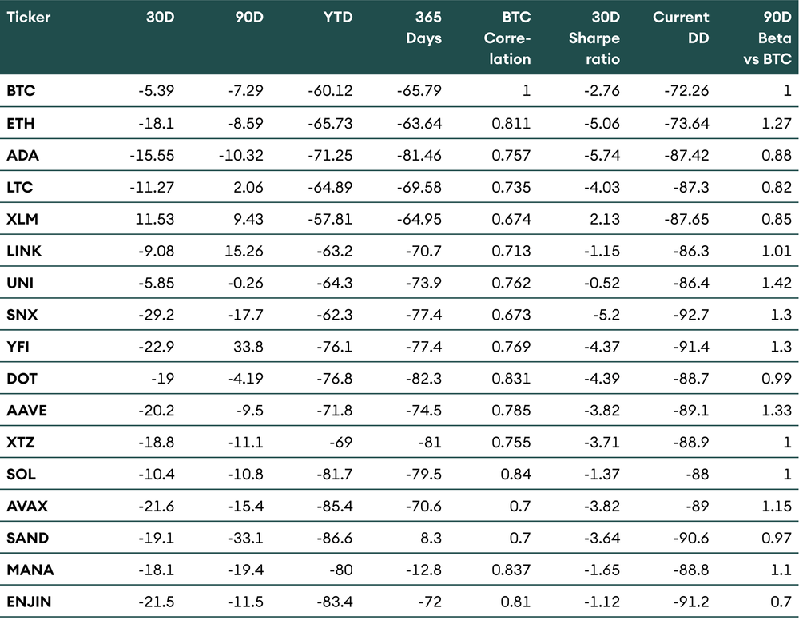
Task: Click the 90D Beta vs BTC header
Action: coord(772,38)
